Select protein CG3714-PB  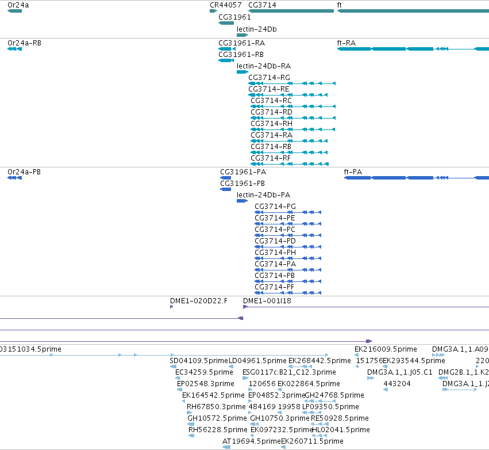(288, 281)
